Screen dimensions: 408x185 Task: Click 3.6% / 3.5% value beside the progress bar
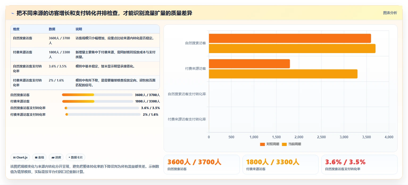pos(151,108)
